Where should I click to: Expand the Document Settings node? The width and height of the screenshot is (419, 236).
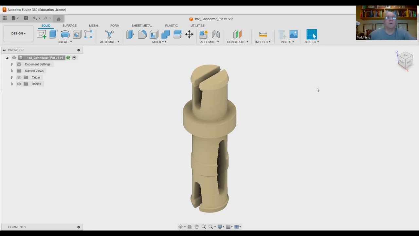point(12,64)
